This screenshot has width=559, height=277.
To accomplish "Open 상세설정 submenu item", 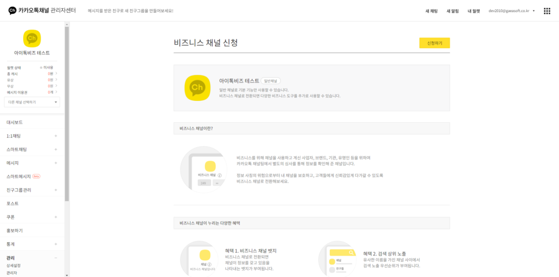I will (13, 265).
